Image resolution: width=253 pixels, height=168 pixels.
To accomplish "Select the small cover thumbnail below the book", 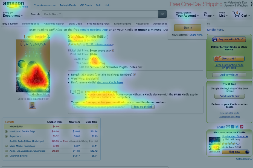I will click(x=33, y=105).
